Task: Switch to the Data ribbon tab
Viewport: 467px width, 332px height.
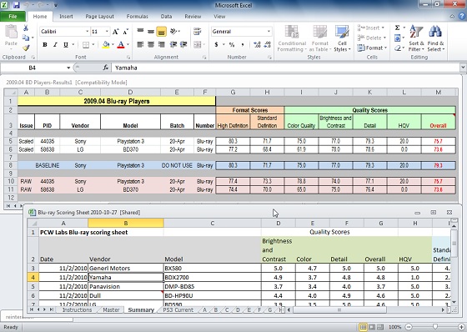Action: tap(166, 17)
